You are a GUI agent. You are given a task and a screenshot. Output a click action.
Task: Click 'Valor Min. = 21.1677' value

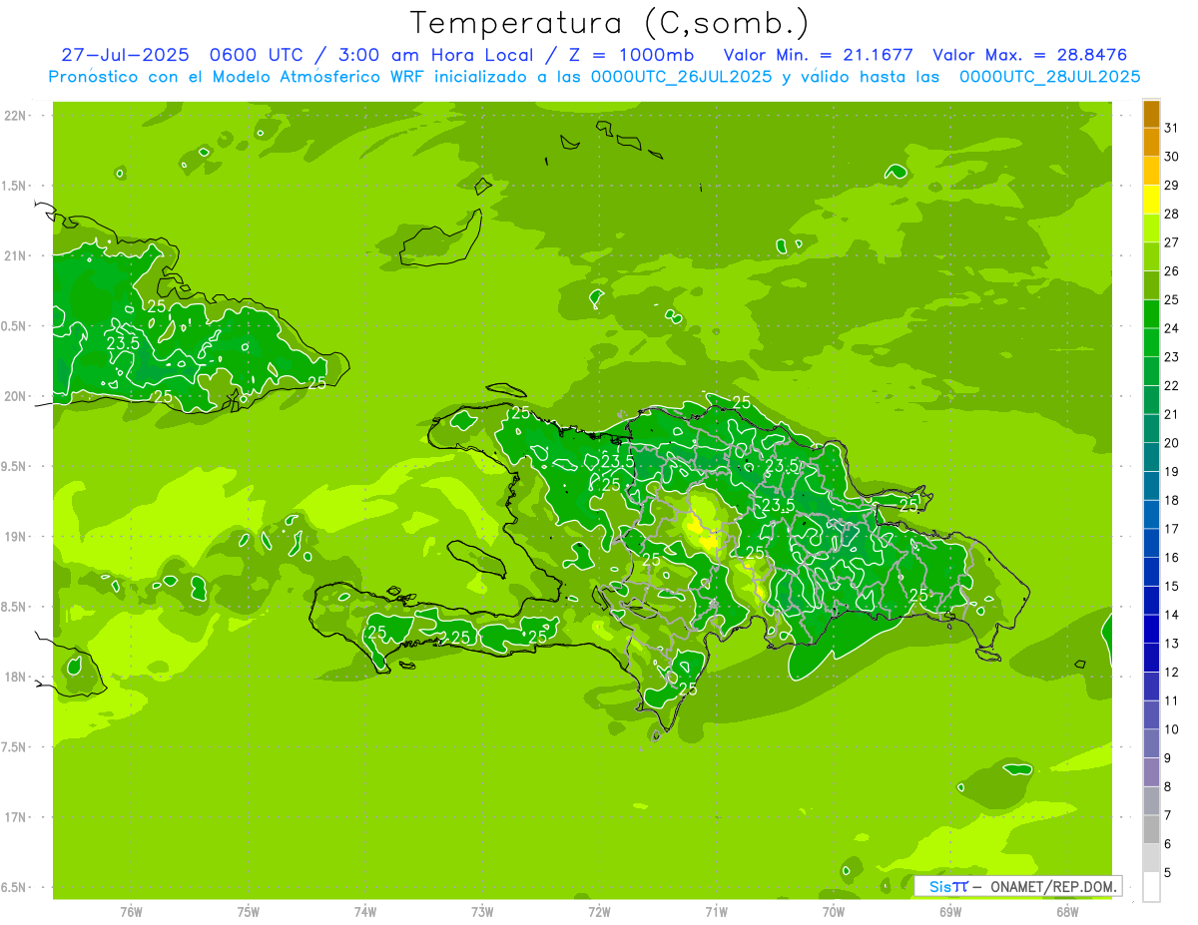[817, 55]
